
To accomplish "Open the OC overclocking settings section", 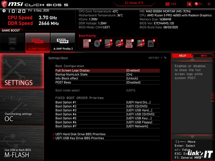I will (x=22, y=107).
